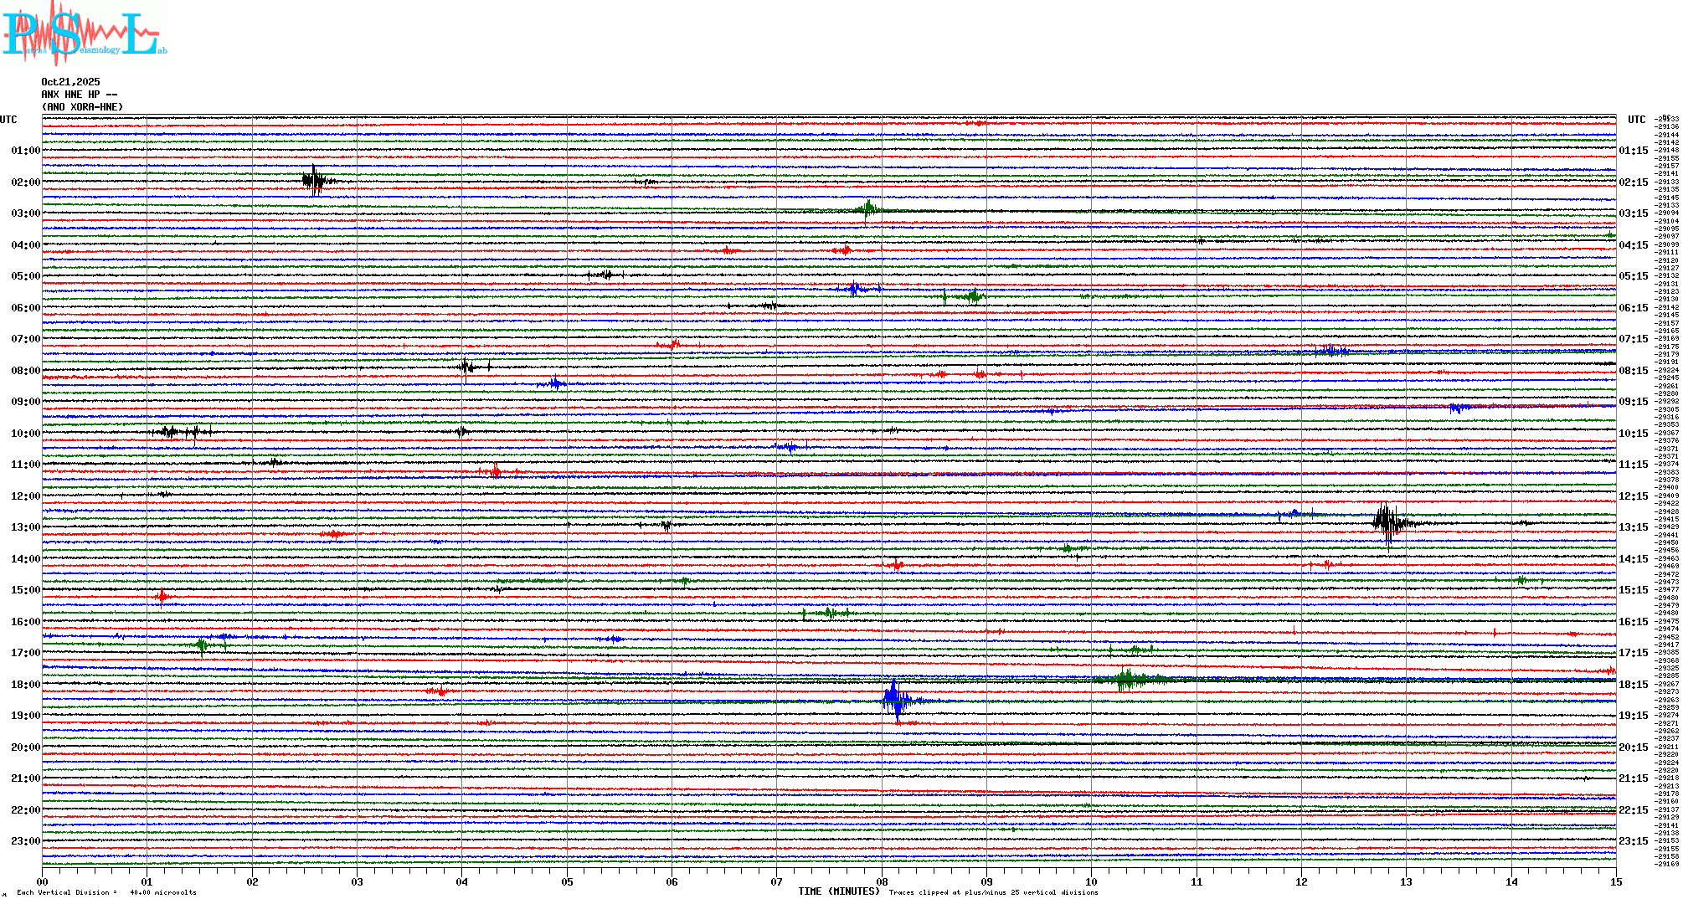This screenshot has height=904, width=1683.
Task: Click the 20:15 time label on the right
Action: click(1633, 747)
